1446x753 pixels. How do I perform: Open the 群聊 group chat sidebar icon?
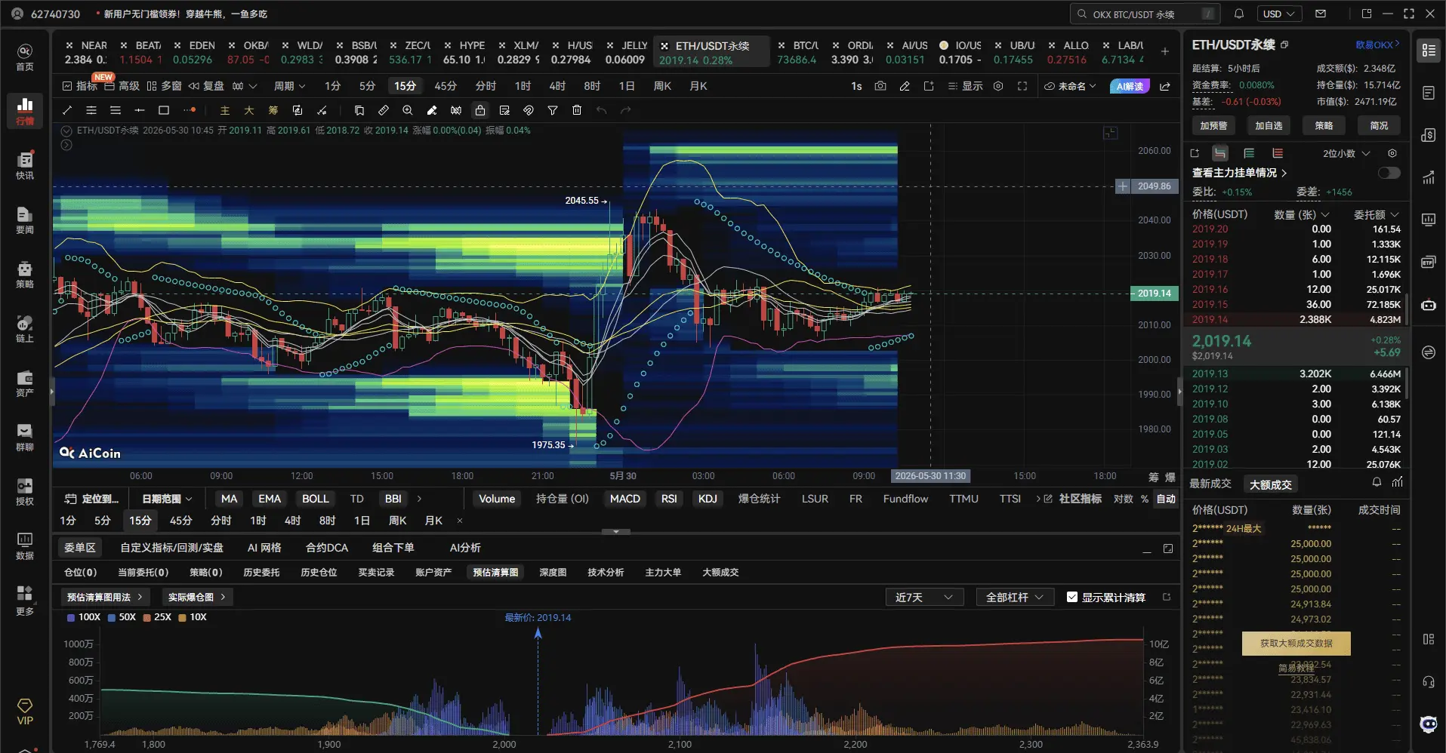(x=25, y=437)
